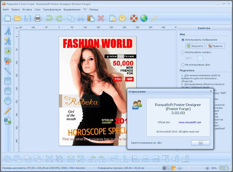The image size is (233, 172).
Task: Rotate right with bottom toolbar icon
Action: [102, 159]
